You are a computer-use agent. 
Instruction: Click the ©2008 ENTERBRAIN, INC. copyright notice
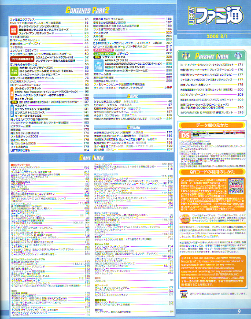click(x=212, y=271)
